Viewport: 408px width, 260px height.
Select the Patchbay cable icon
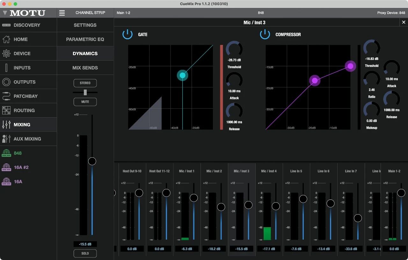coord(6,96)
